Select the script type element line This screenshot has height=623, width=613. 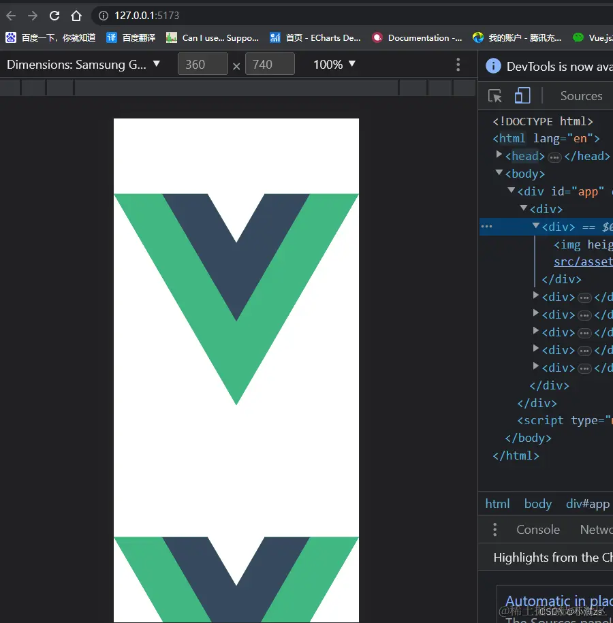(565, 420)
